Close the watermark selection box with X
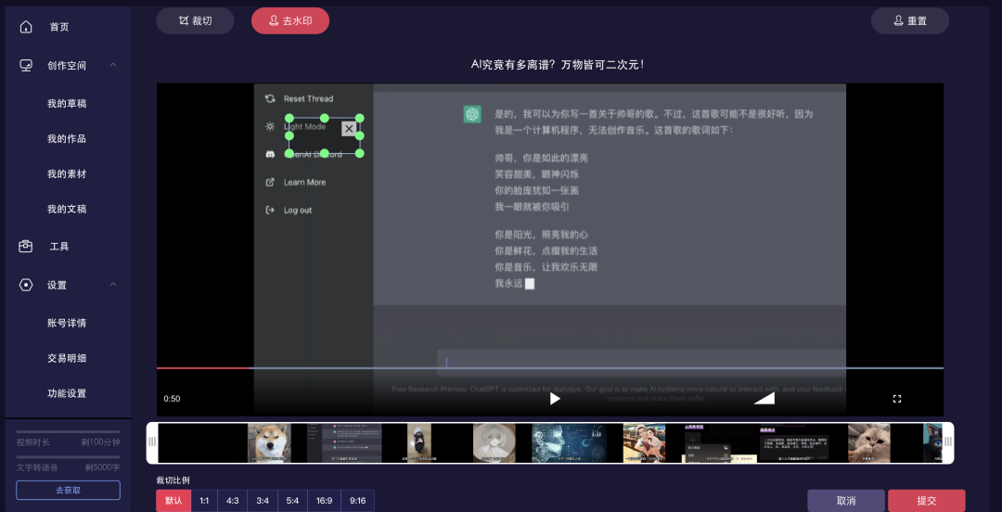1002x512 pixels. [348, 129]
